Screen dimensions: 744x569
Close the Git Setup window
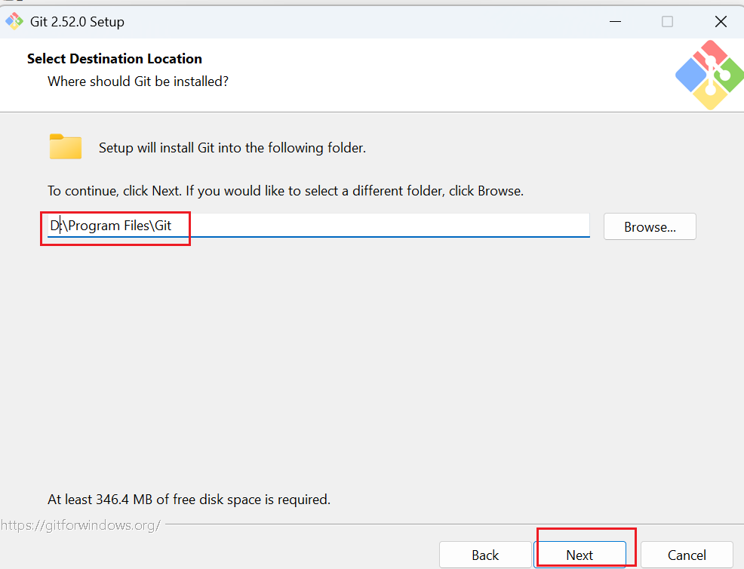coord(721,21)
